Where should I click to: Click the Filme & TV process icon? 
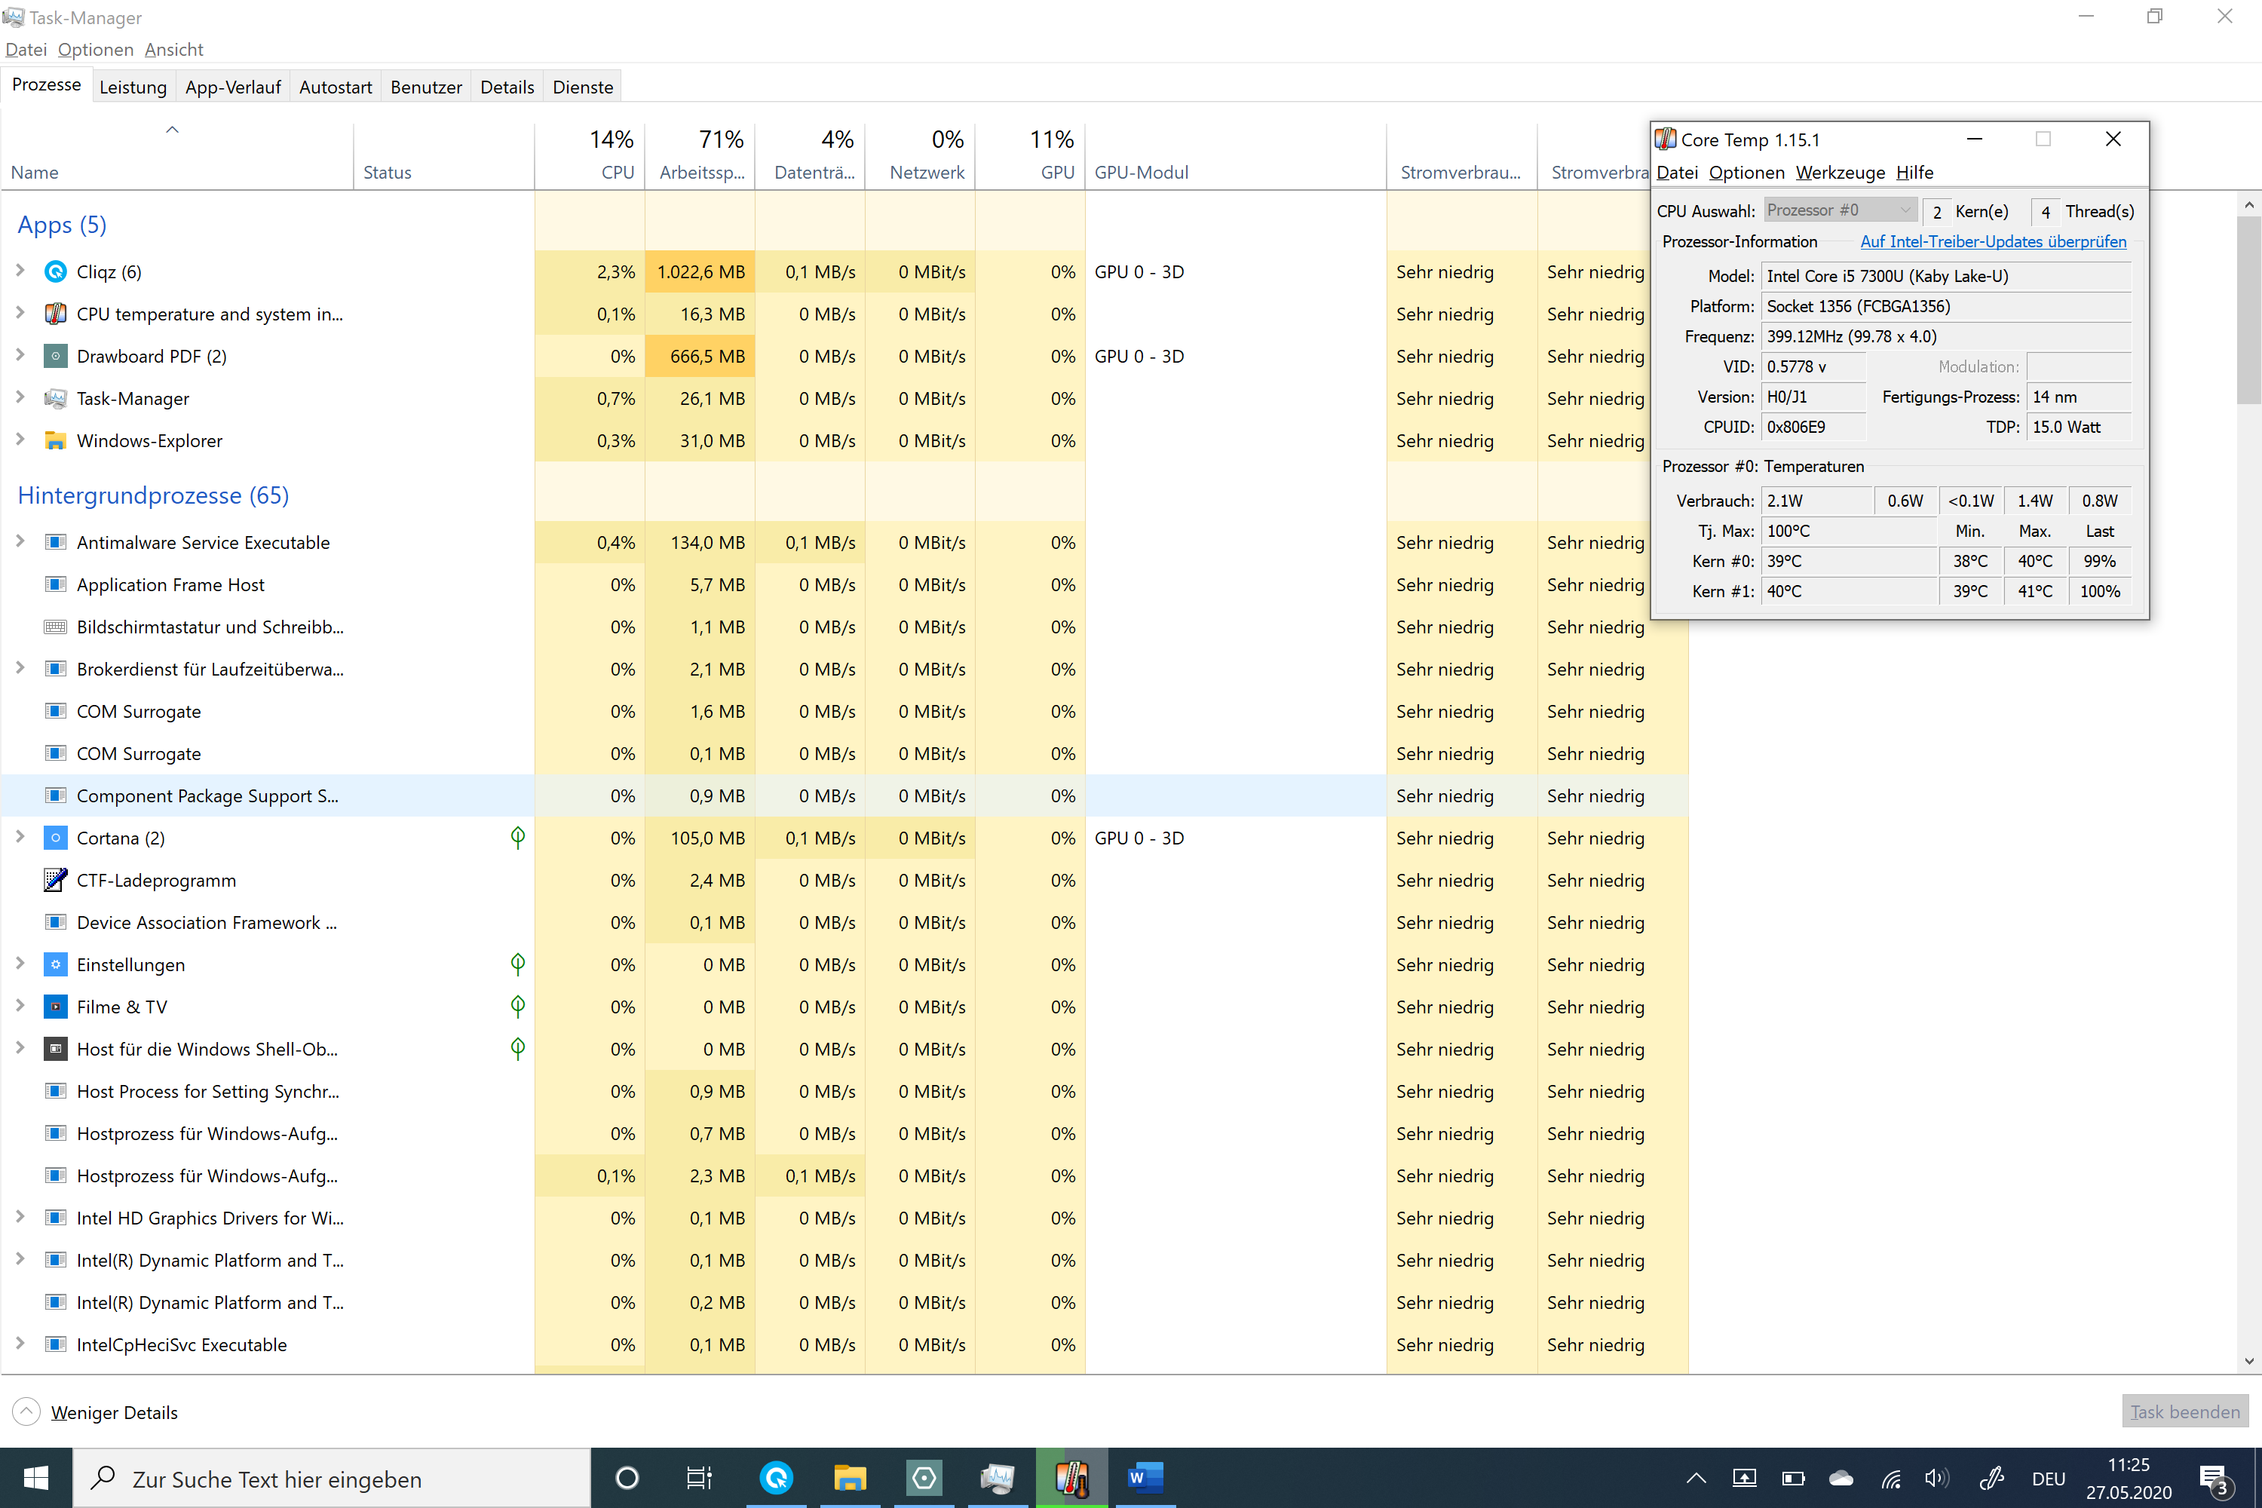click(x=56, y=1008)
